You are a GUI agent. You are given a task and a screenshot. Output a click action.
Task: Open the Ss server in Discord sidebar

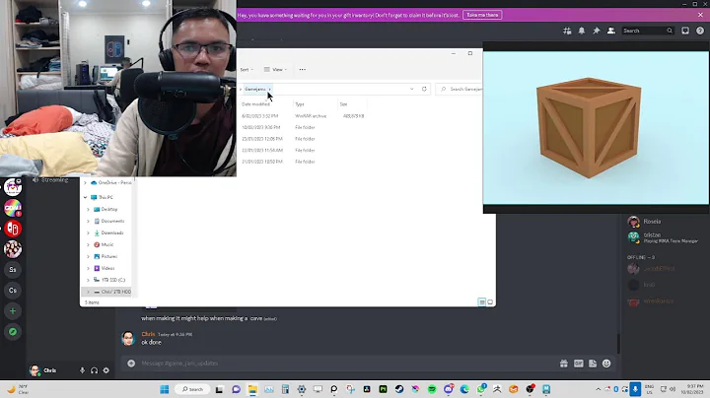click(x=13, y=270)
